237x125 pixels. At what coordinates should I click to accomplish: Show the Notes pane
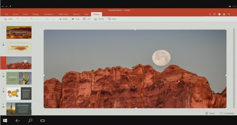point(210,113)
